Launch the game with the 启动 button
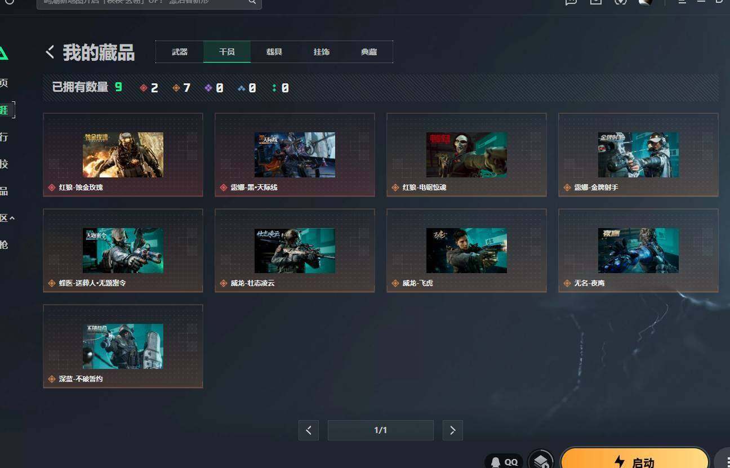 point(635,460)
